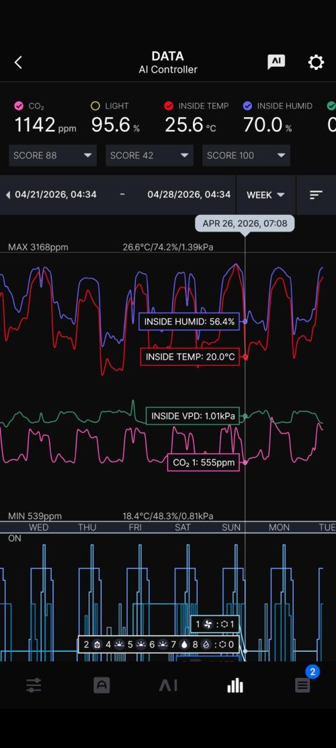The width and height of the screenshot is (336, 748).
Task: Select the APR 26, 2026, 07:08 timeline marker
Action: [x=245, y=224]
